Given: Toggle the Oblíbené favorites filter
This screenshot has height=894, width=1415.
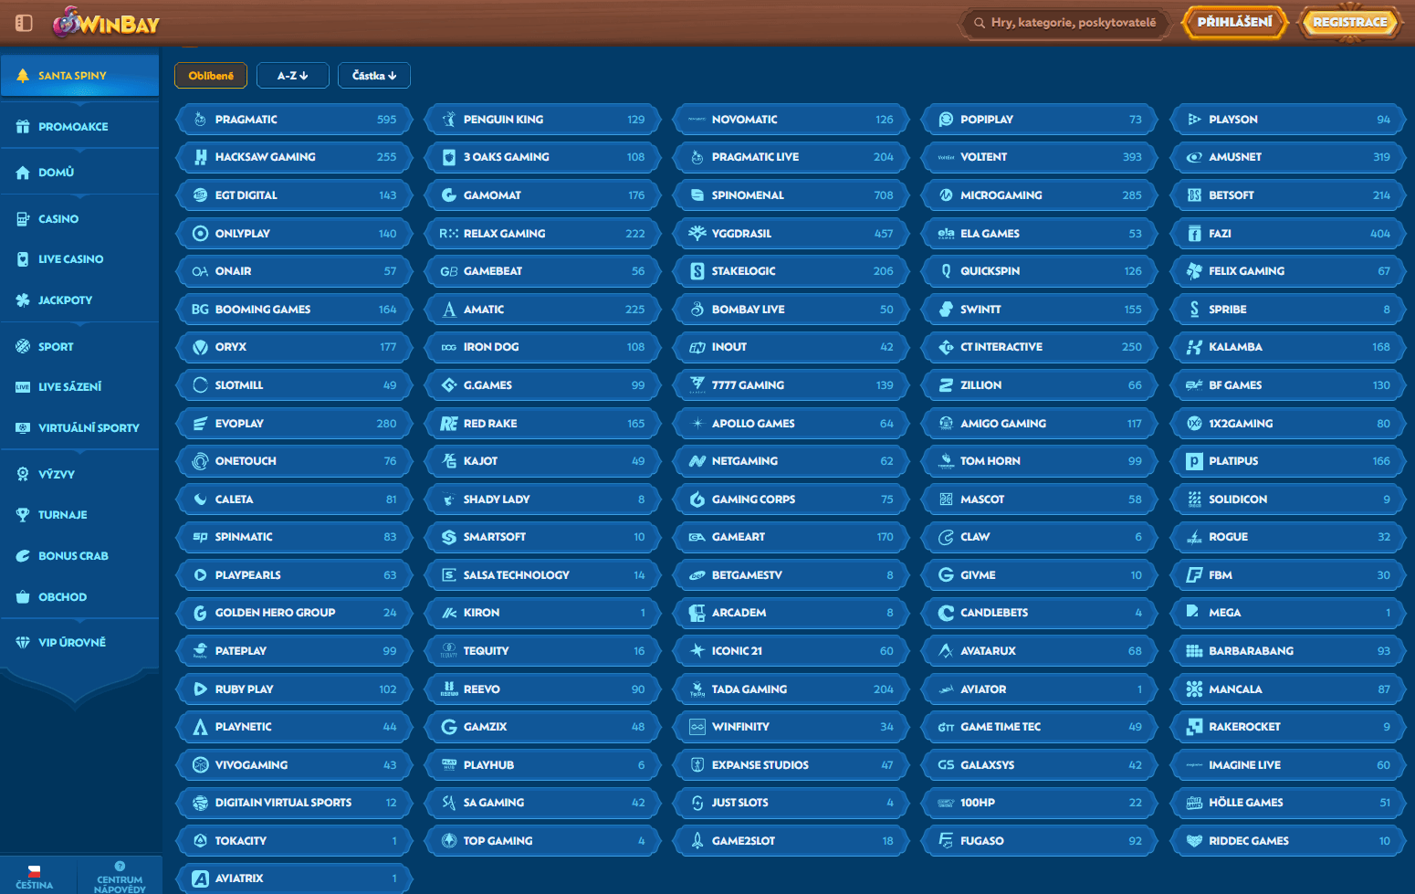Looking at the screenshot, I should point(211,76).
